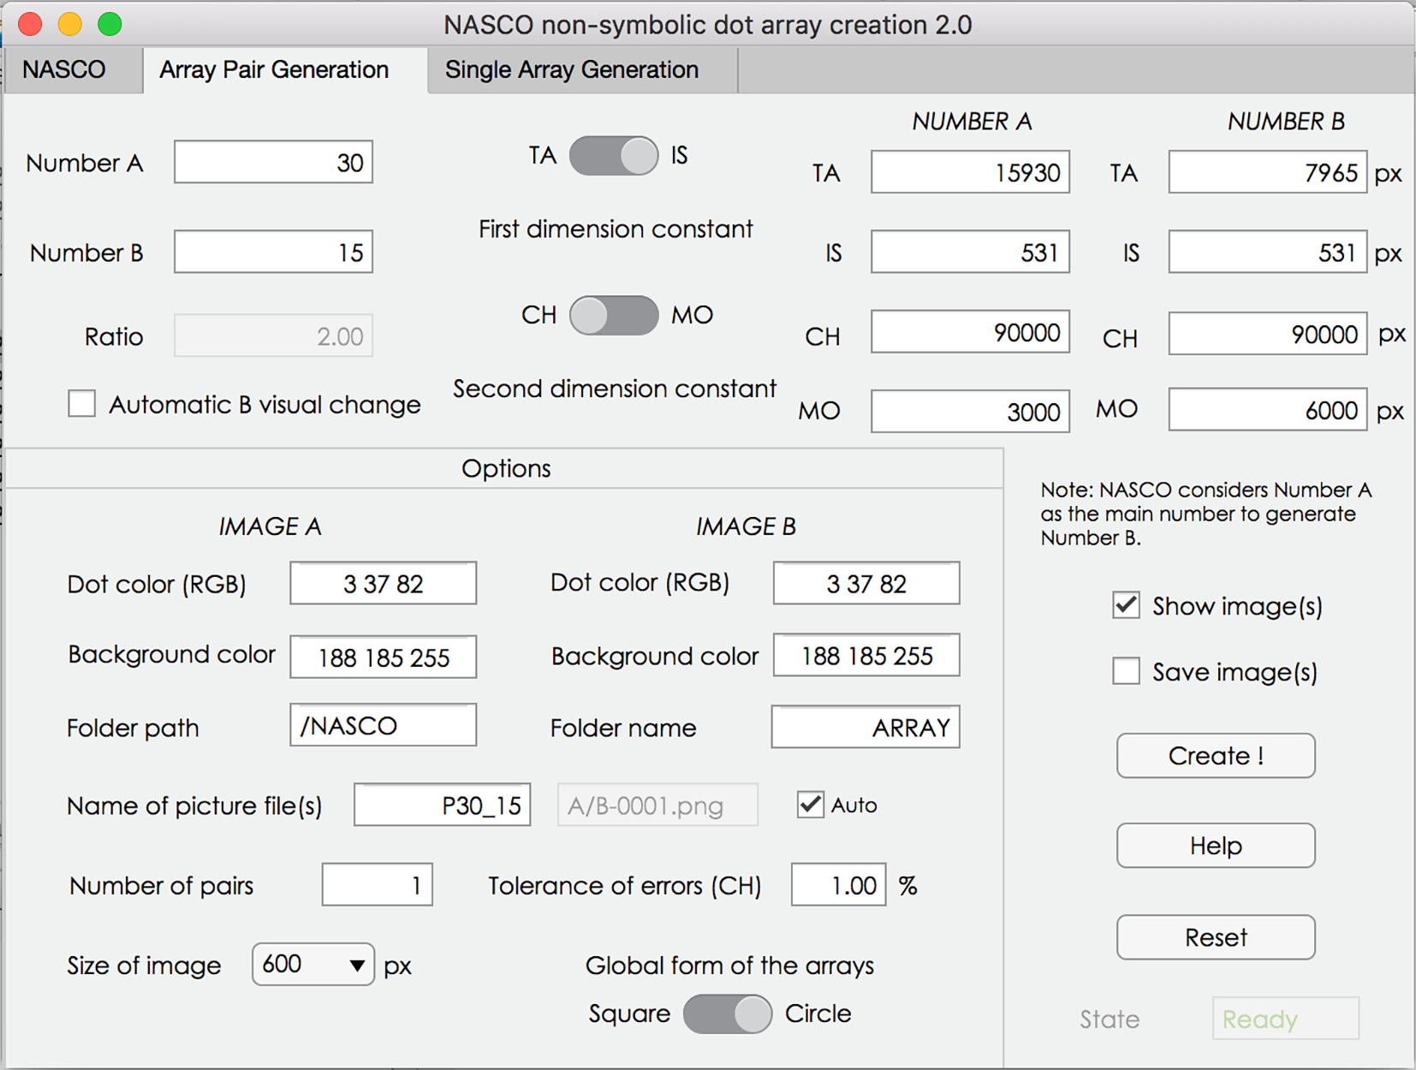The width and height of the screenshot is (1416, 1070).
Task: Maximize the window with green button
Action: (x=110, y=24)
